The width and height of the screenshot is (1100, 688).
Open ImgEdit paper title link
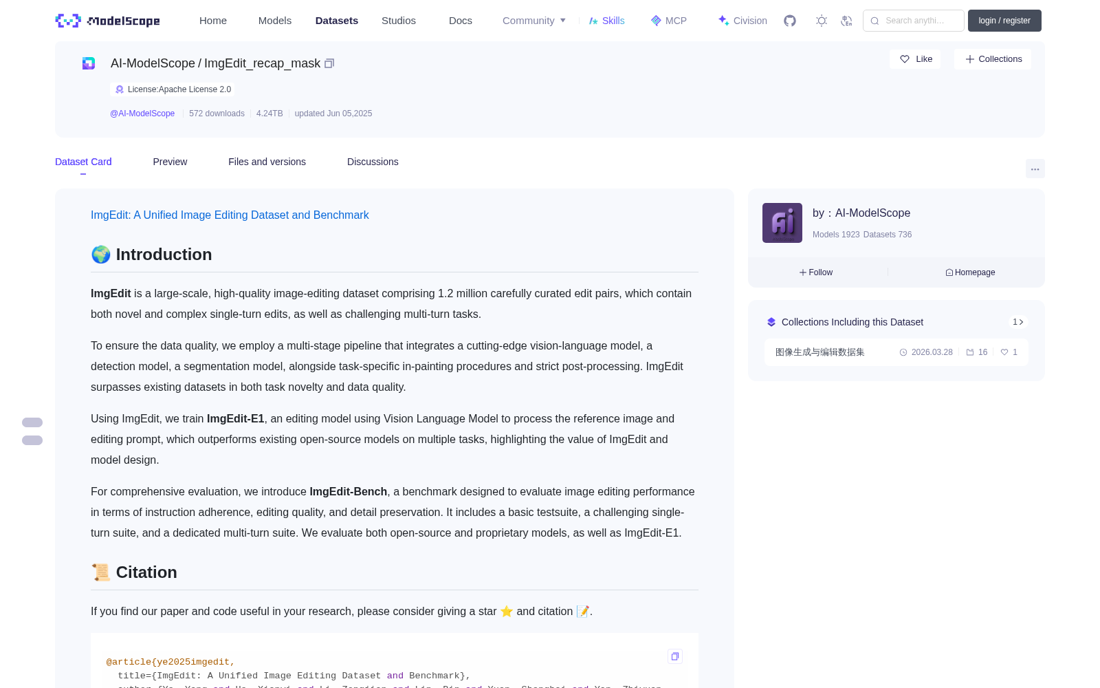point(230,215)
